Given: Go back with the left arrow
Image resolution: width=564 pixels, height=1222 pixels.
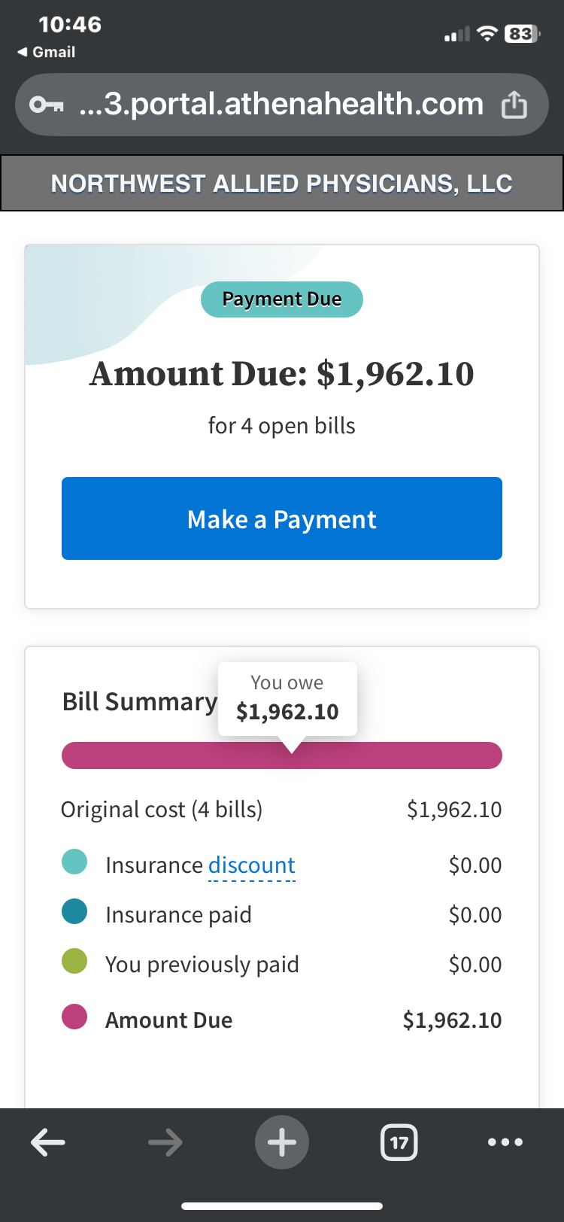Looking at the screenshot, I should [x=48, y=1142].
